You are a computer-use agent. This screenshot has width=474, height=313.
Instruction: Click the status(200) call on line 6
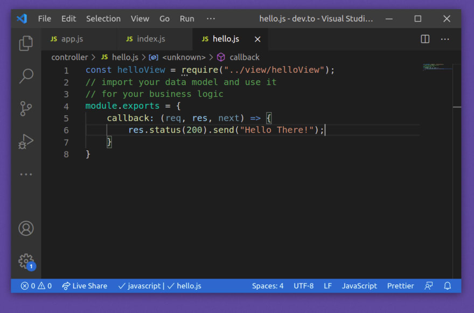tap(178, 130)
